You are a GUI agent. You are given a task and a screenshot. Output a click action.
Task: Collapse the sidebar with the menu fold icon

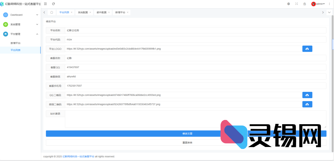point(45,4)
